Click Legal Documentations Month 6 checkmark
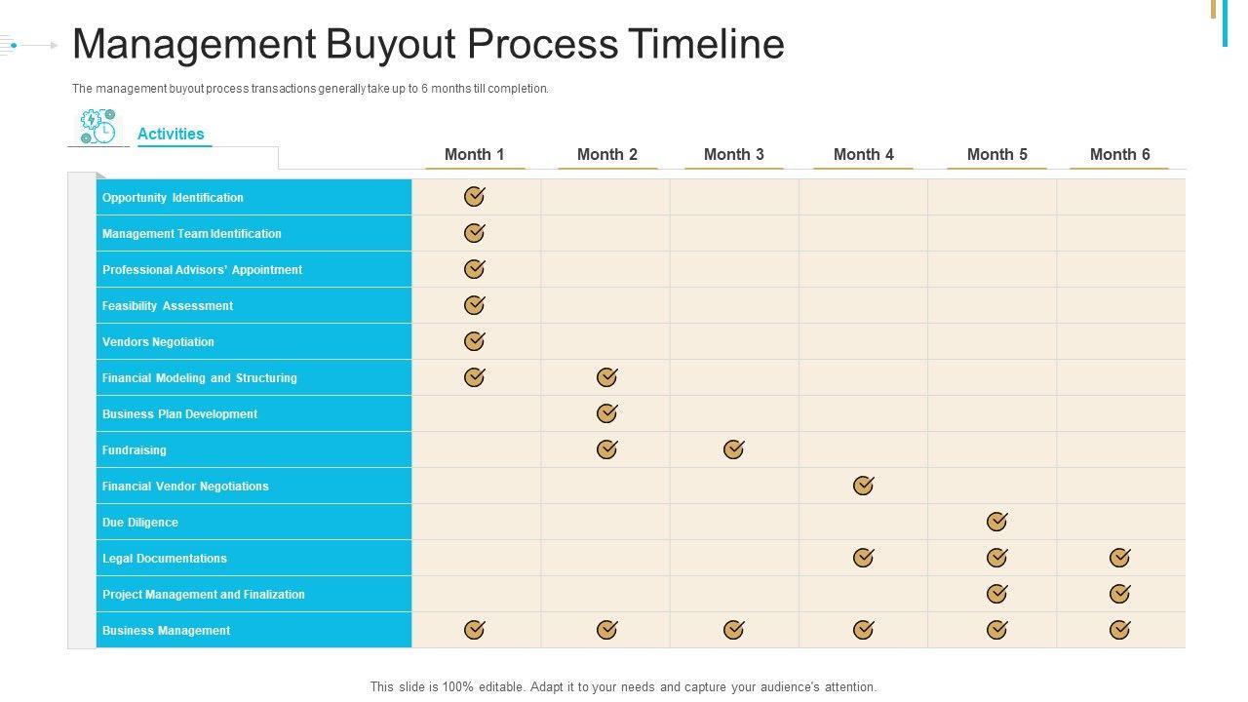 [1120, 558]
